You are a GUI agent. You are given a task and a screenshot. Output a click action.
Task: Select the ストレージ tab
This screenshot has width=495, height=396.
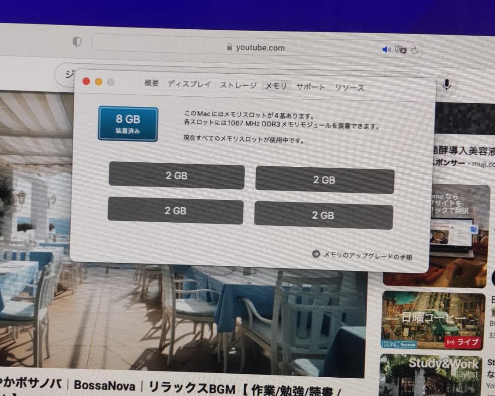pyautogui.click(x=238, y=85)
